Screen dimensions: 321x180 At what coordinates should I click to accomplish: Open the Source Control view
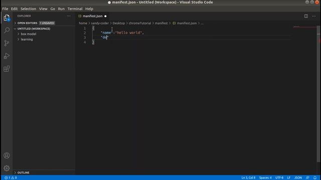[7, 43]
